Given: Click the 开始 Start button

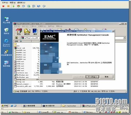Looking at the screenshot, I should point(5,106).
